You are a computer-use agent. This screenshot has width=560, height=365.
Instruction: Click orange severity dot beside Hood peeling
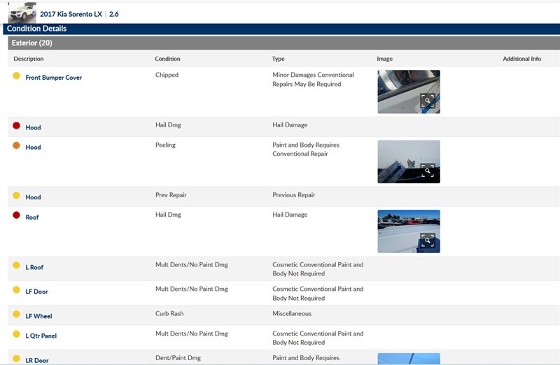(x=16, y=145)
